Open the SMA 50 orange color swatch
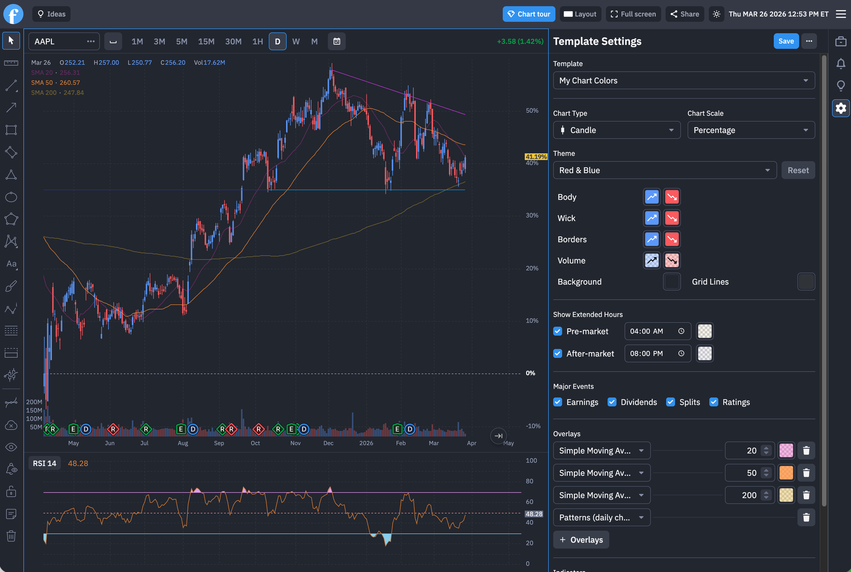The image size is (851, 572). (786, 473)
